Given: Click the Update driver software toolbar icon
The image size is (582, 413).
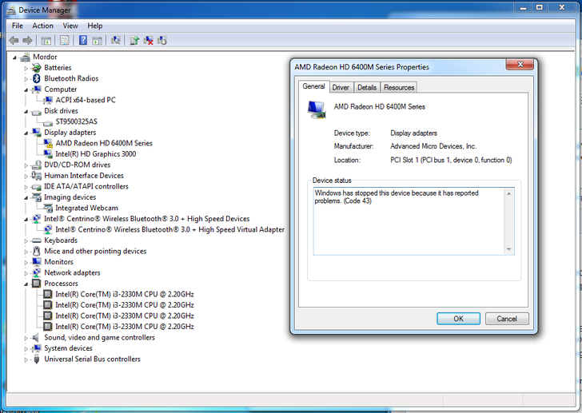Looking at the screenshot, I should (x=134, y=40).
